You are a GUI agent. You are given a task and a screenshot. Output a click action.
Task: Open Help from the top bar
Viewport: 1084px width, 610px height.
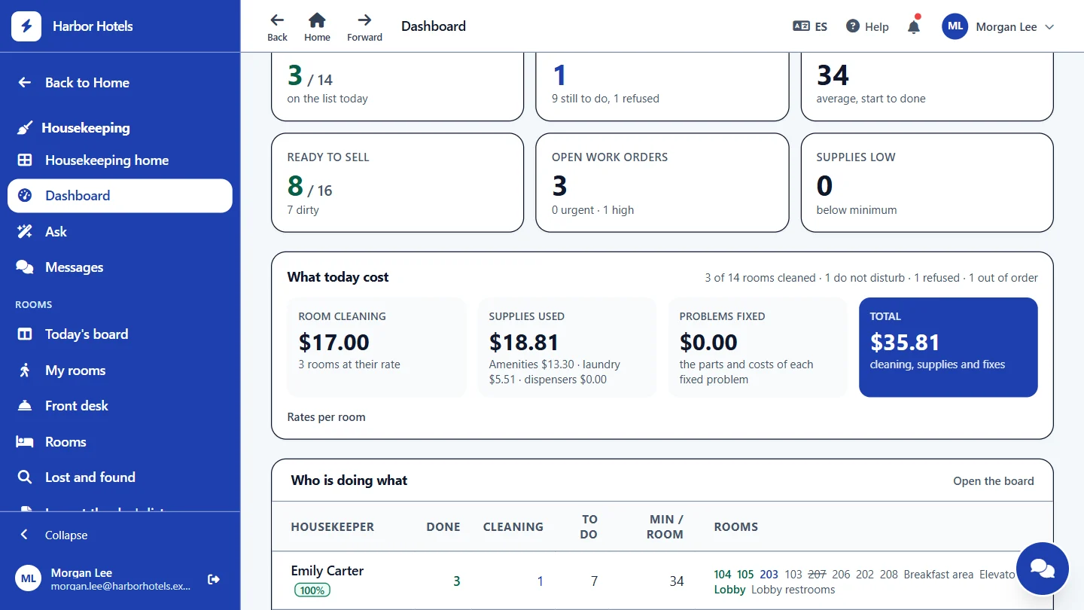[x=867, y=26]
